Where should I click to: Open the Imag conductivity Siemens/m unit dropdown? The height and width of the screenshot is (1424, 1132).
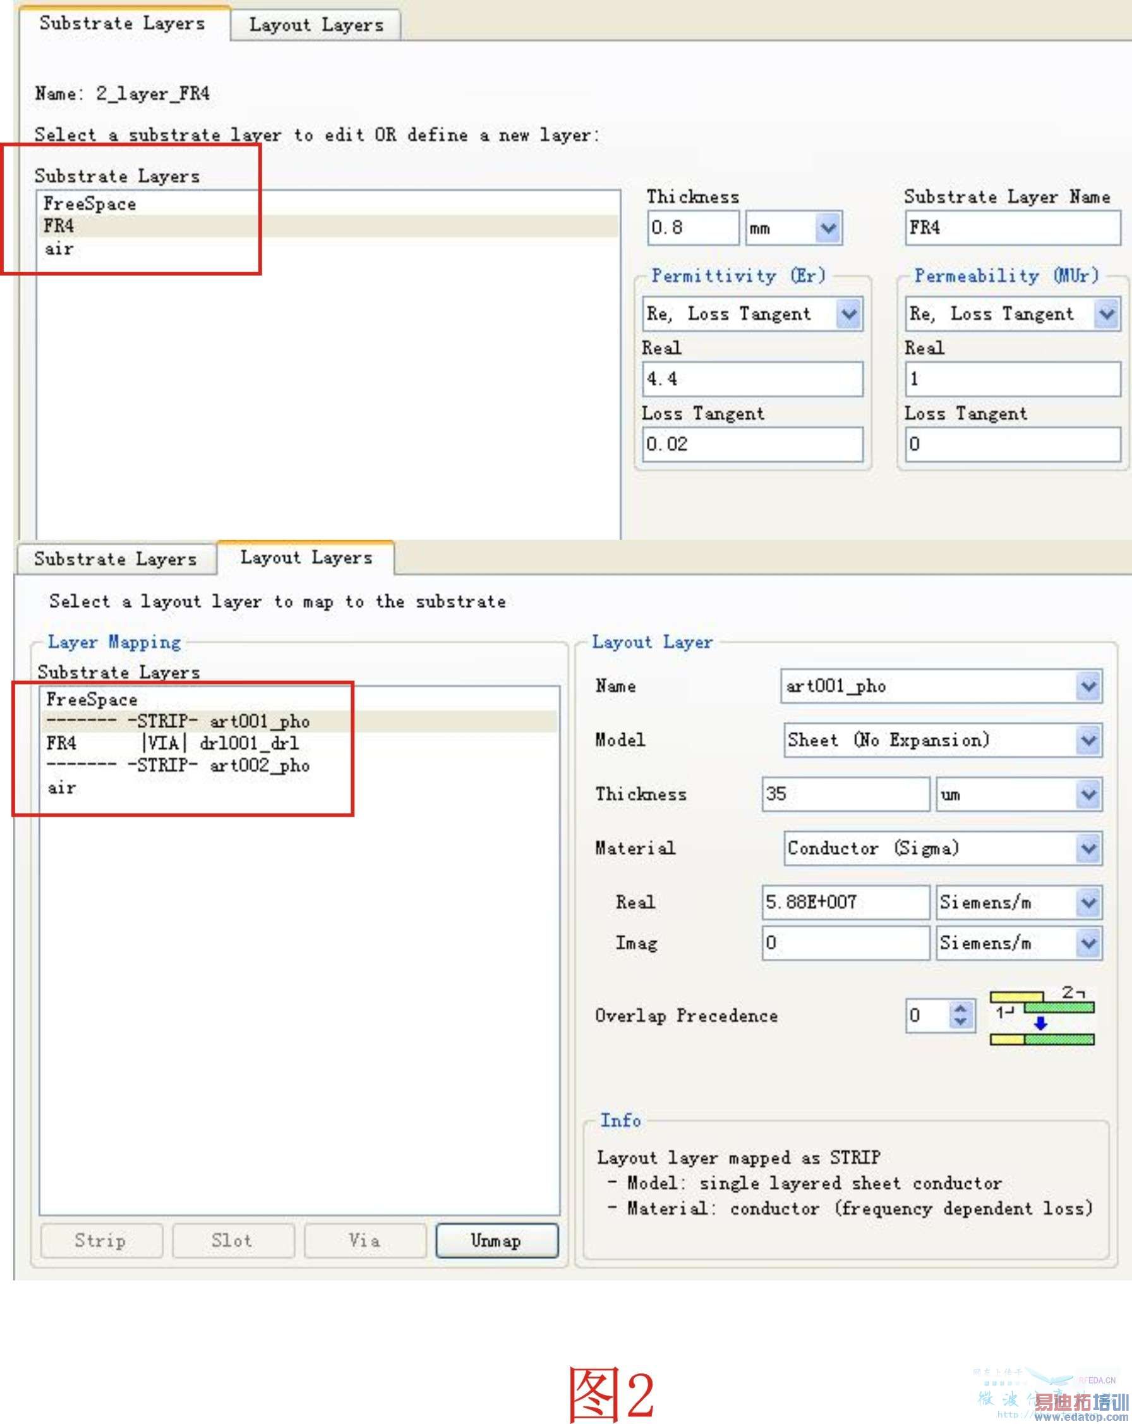(x=1018, y=943)
